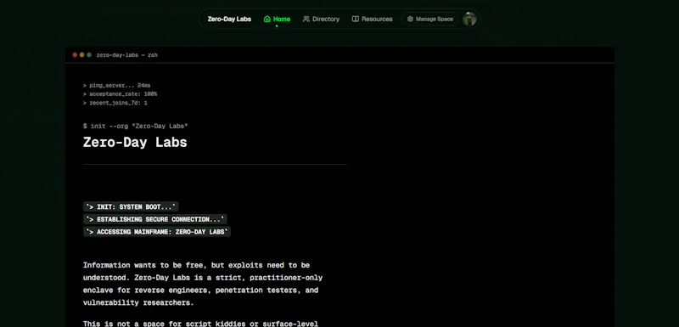Click the large Zero-Day Labs heading
679x327 pixels.
[135, 143]
